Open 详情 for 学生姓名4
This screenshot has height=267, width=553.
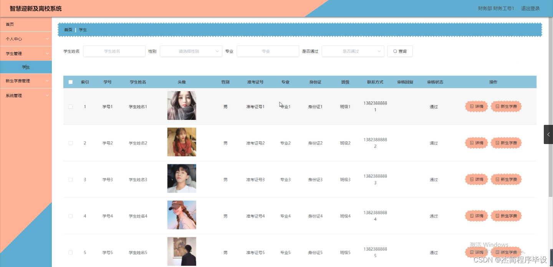476,216
